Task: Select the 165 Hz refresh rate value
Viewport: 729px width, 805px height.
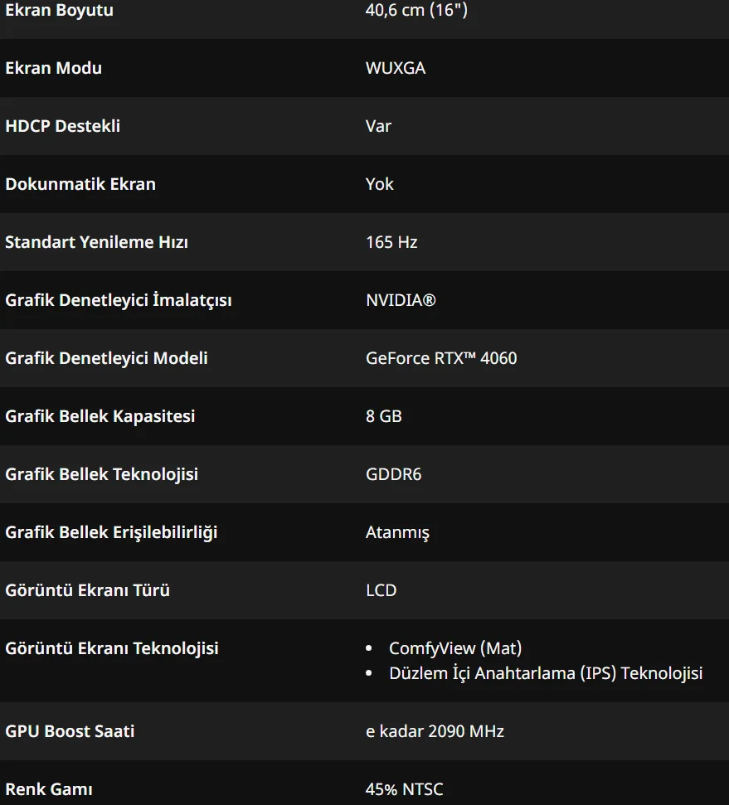Action: pyautogui.click(x=391, y=242)
